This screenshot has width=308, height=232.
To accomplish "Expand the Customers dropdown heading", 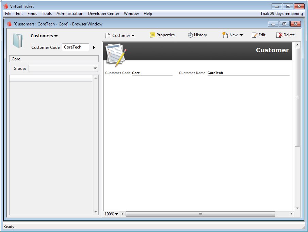I will [44, 36].
